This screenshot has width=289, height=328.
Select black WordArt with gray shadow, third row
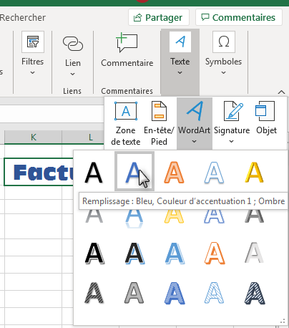[x=94, y=253]
